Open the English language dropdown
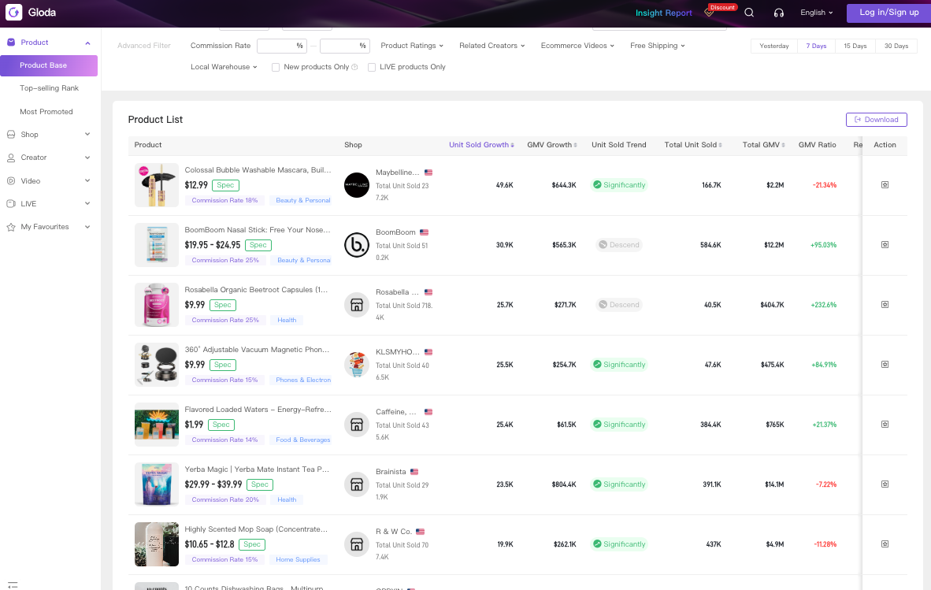The image size is (931, 590). pos(817,13)
